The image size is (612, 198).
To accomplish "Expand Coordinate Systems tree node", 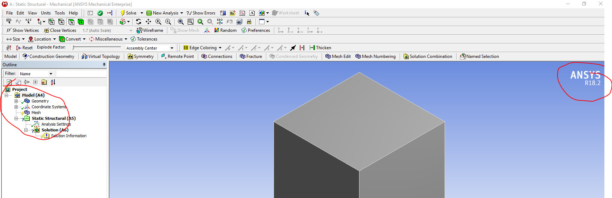I will (x=16, y=107).
